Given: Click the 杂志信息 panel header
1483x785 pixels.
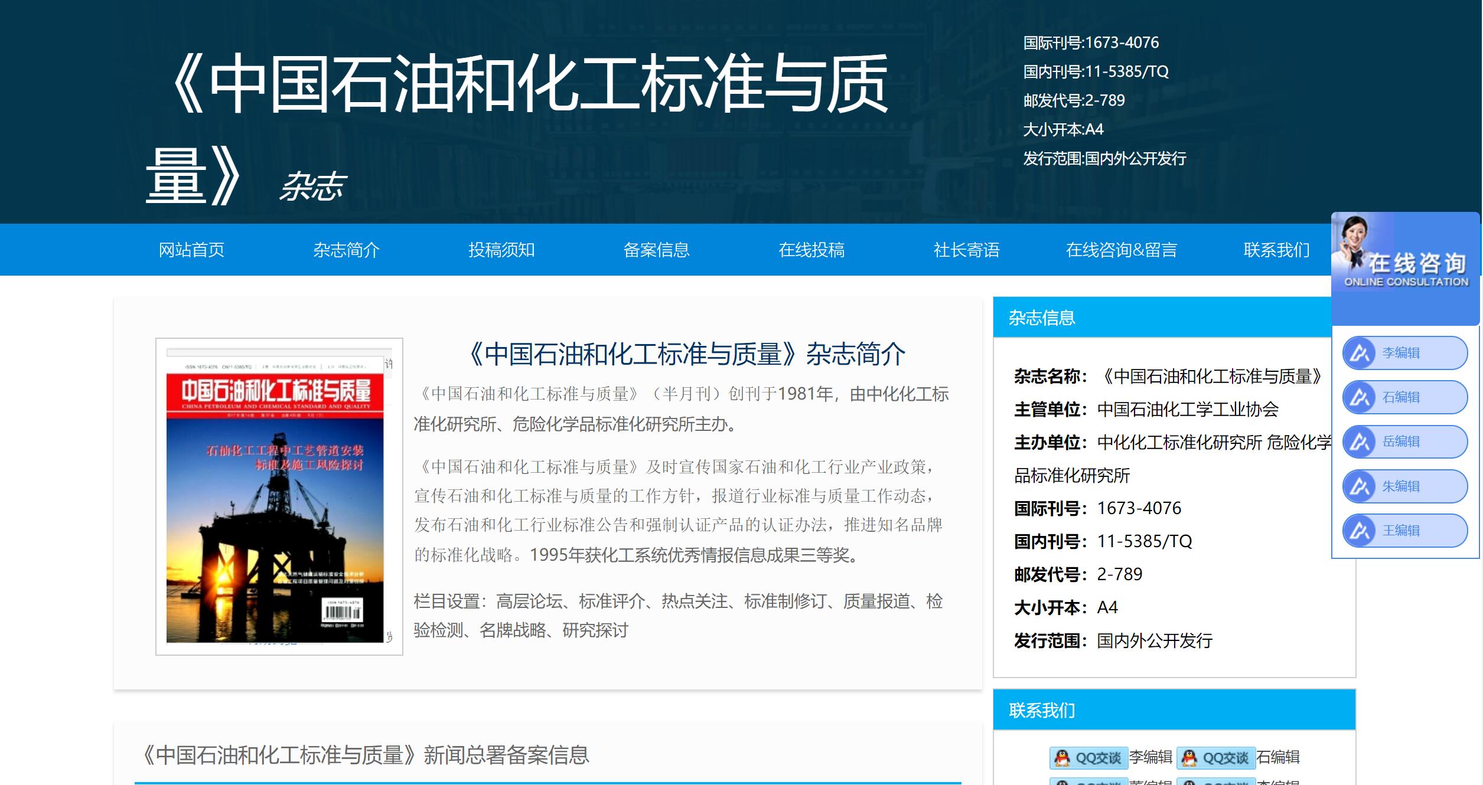Looking at the screenshot, I should click(1174, 318).
